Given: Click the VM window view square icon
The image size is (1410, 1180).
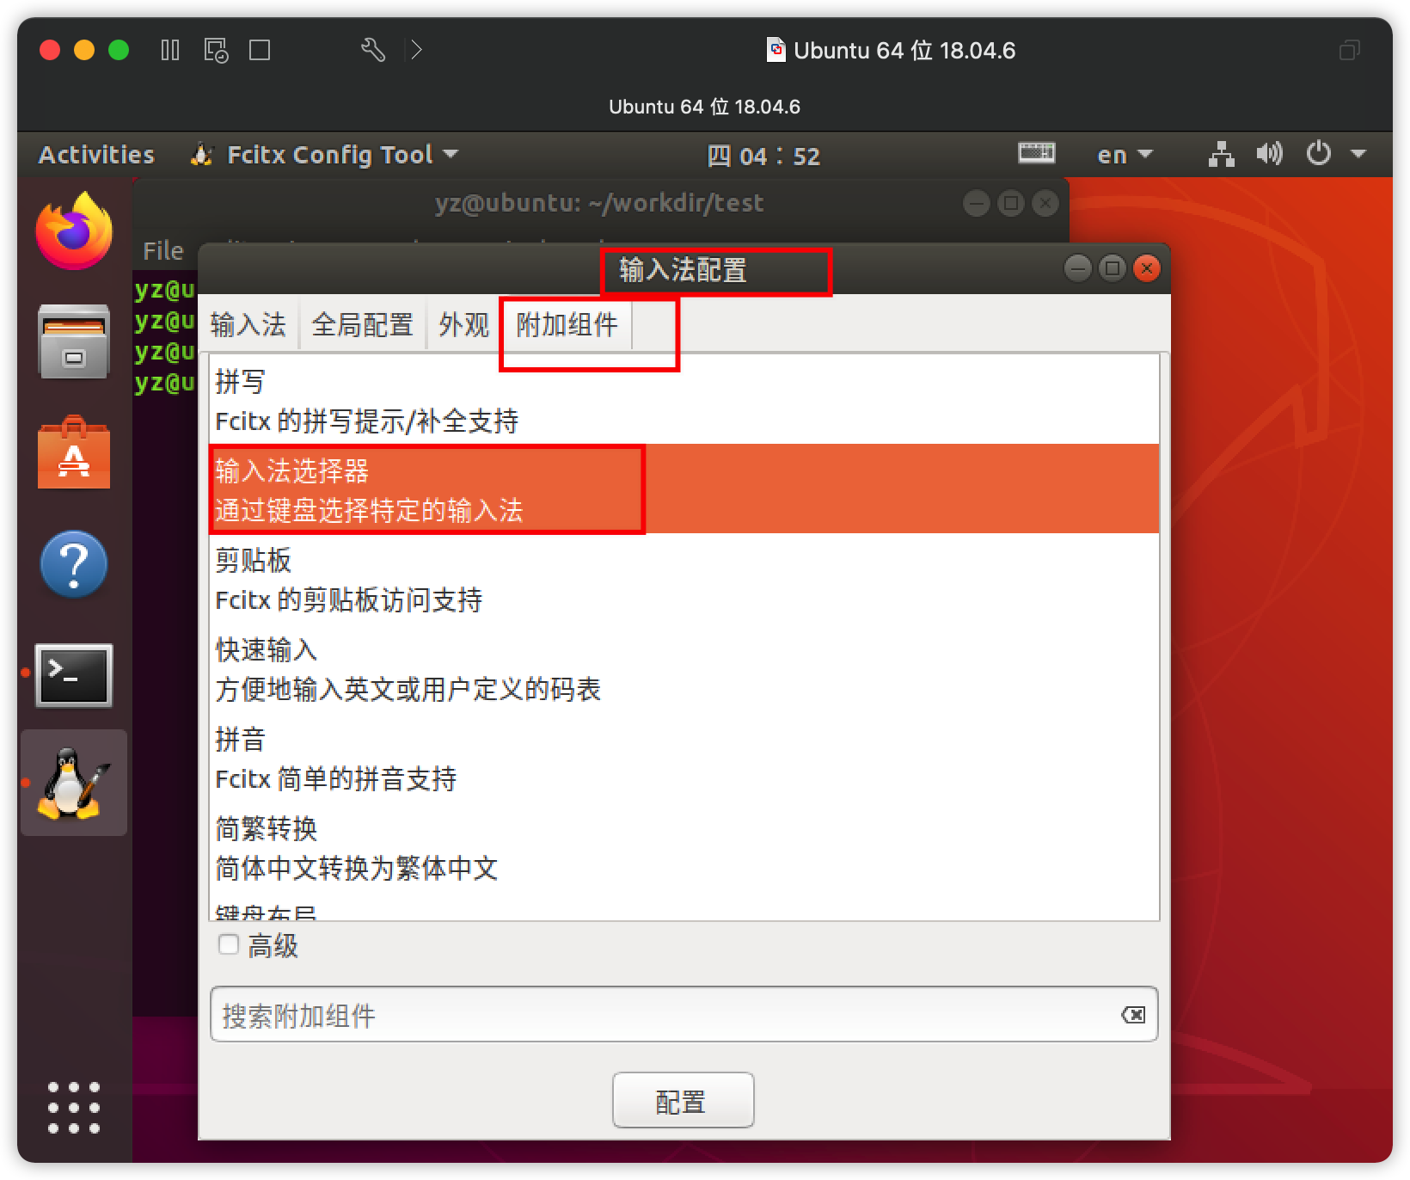Looking at the screenshot, I should [x=260, y=50].
